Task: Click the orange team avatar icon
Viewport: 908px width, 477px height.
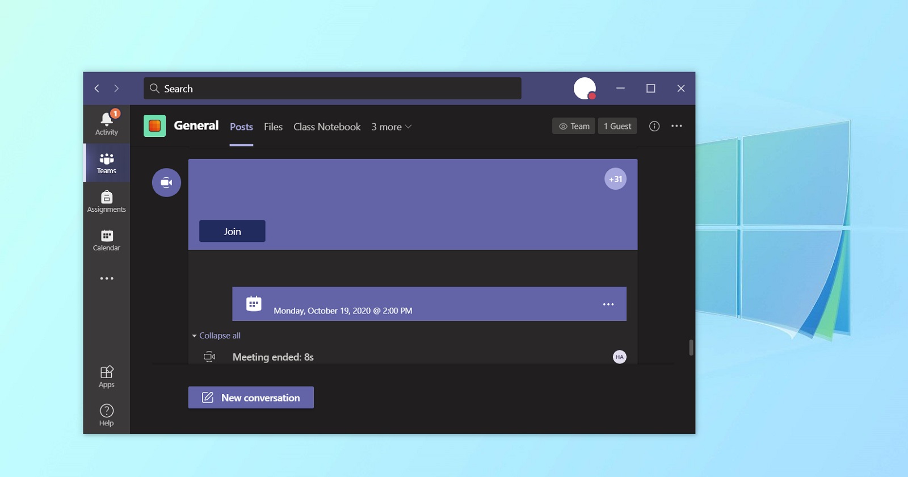Action: point(154,126)
